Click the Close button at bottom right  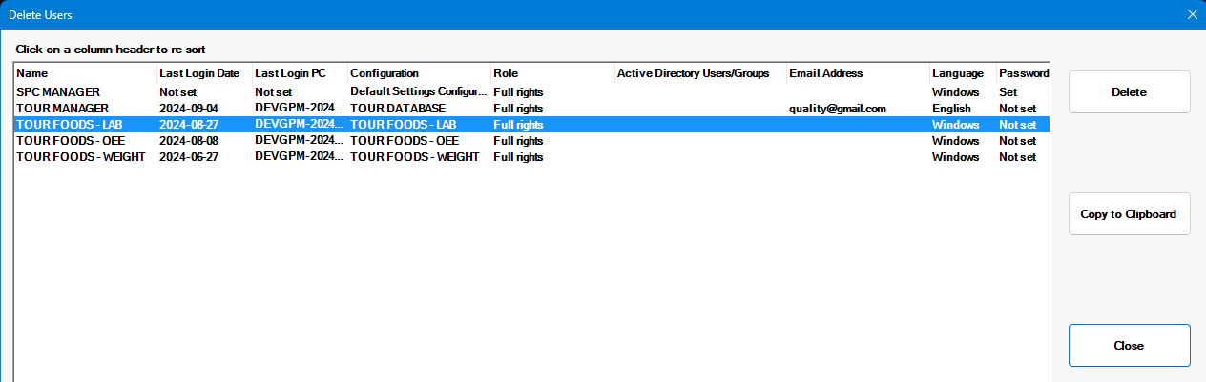pyautogui.click(x=1129, y=345)
